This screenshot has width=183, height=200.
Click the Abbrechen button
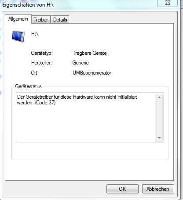pyautogui.click(x=158, y=189)
